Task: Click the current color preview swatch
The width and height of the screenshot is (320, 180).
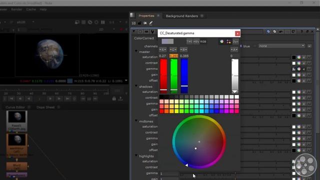Action: [x=167, y=41]
